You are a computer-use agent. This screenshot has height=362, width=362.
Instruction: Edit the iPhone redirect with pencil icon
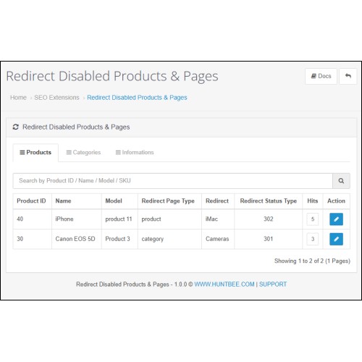(336, 219)
